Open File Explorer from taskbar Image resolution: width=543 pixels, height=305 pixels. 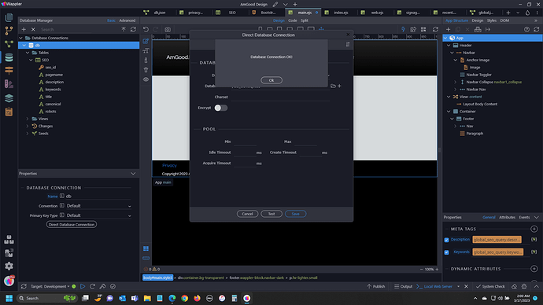[147, 298]
